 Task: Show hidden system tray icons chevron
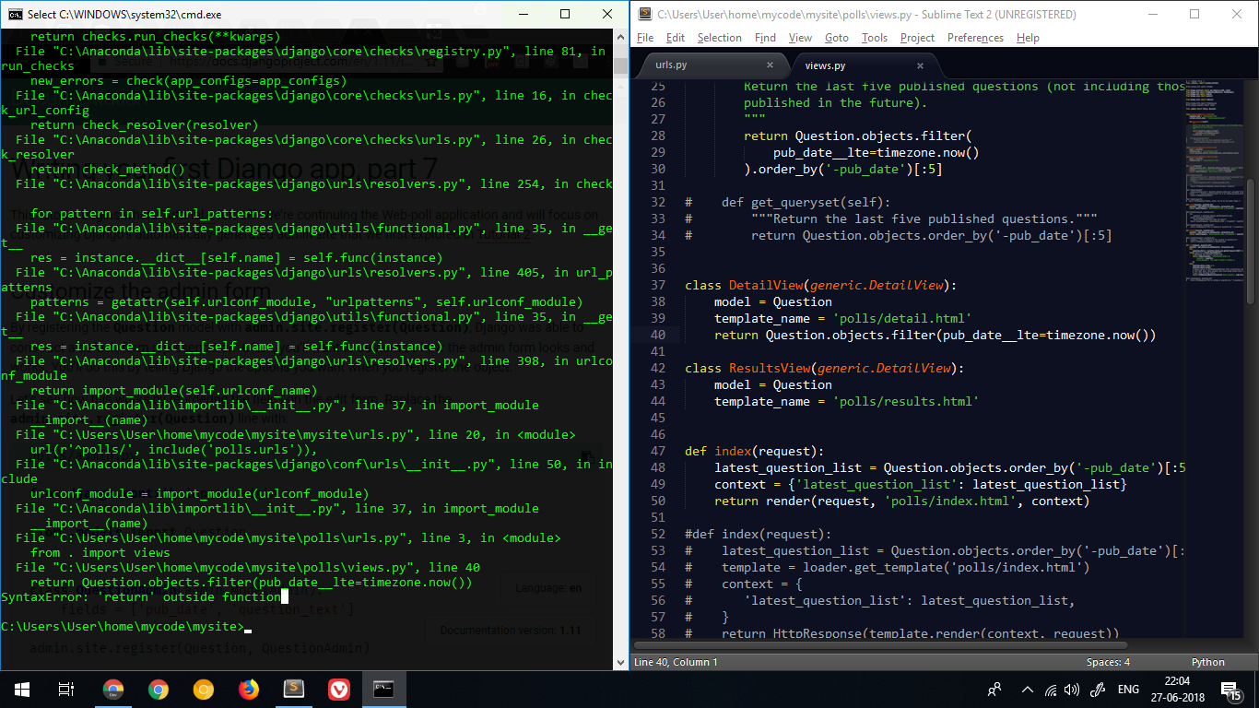[1028, 689]
